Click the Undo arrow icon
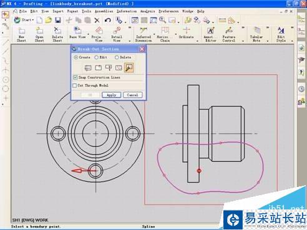The image size is (307, 230). click(x=107, y=21)
